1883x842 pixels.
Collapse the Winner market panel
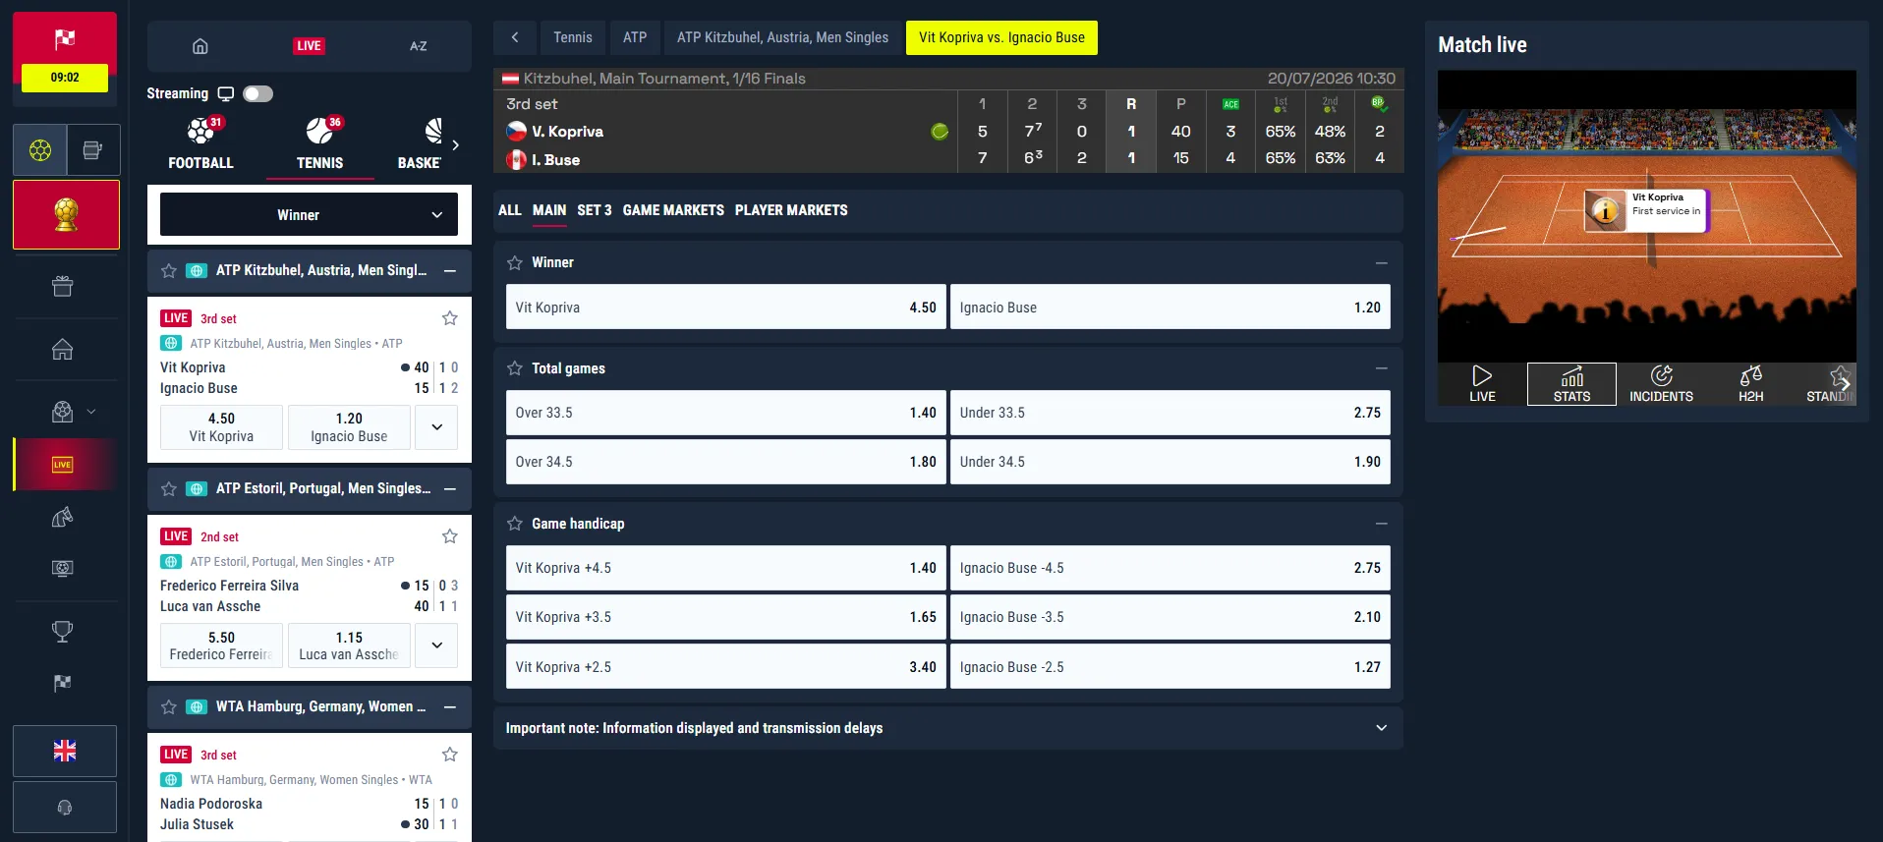pos(1382,262)
